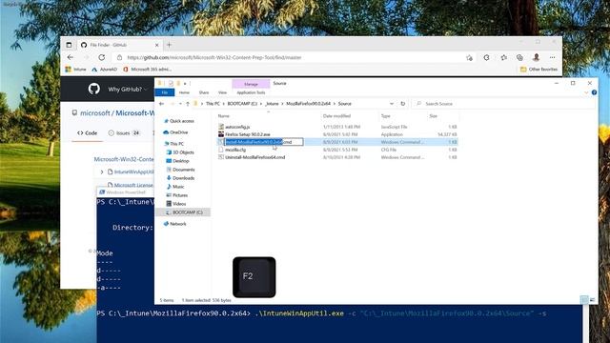The height and width of the screenshot is (343, 610).
Task: Select the Firefox Setup 90.0.2.exe file
Action: [x=248, y=134]
